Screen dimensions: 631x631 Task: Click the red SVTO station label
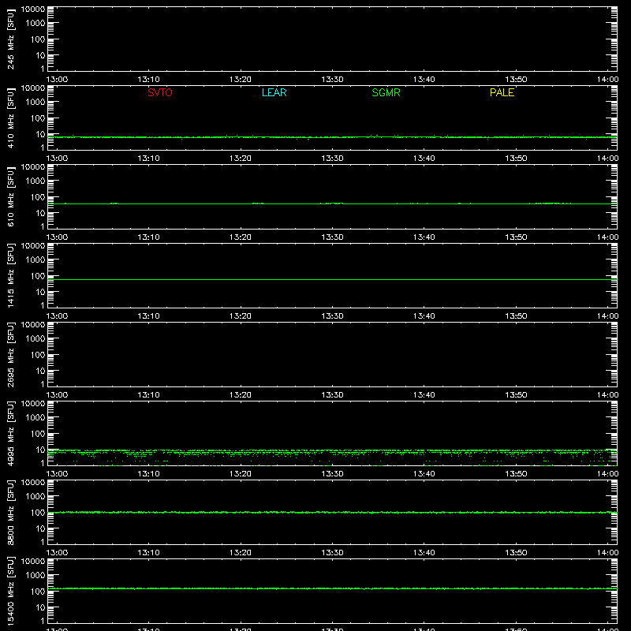coord(160,92)
